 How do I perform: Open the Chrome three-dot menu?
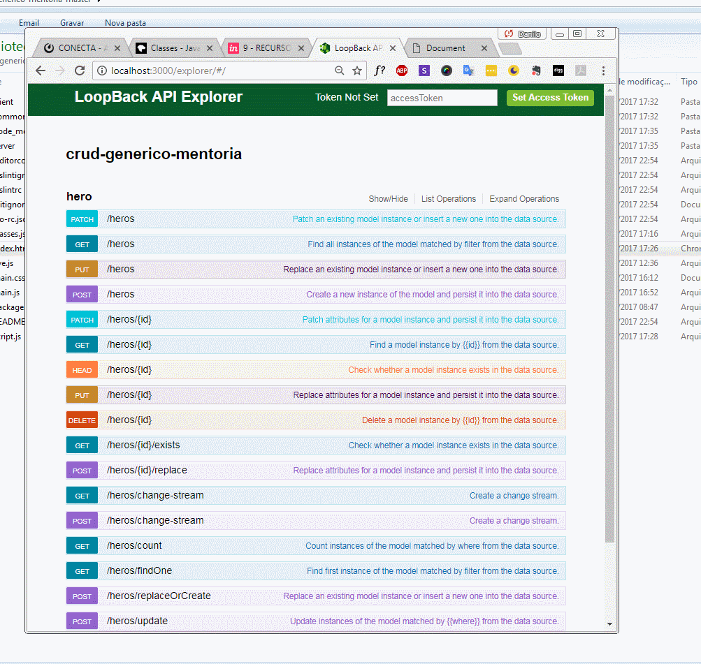tap(603, 71)
